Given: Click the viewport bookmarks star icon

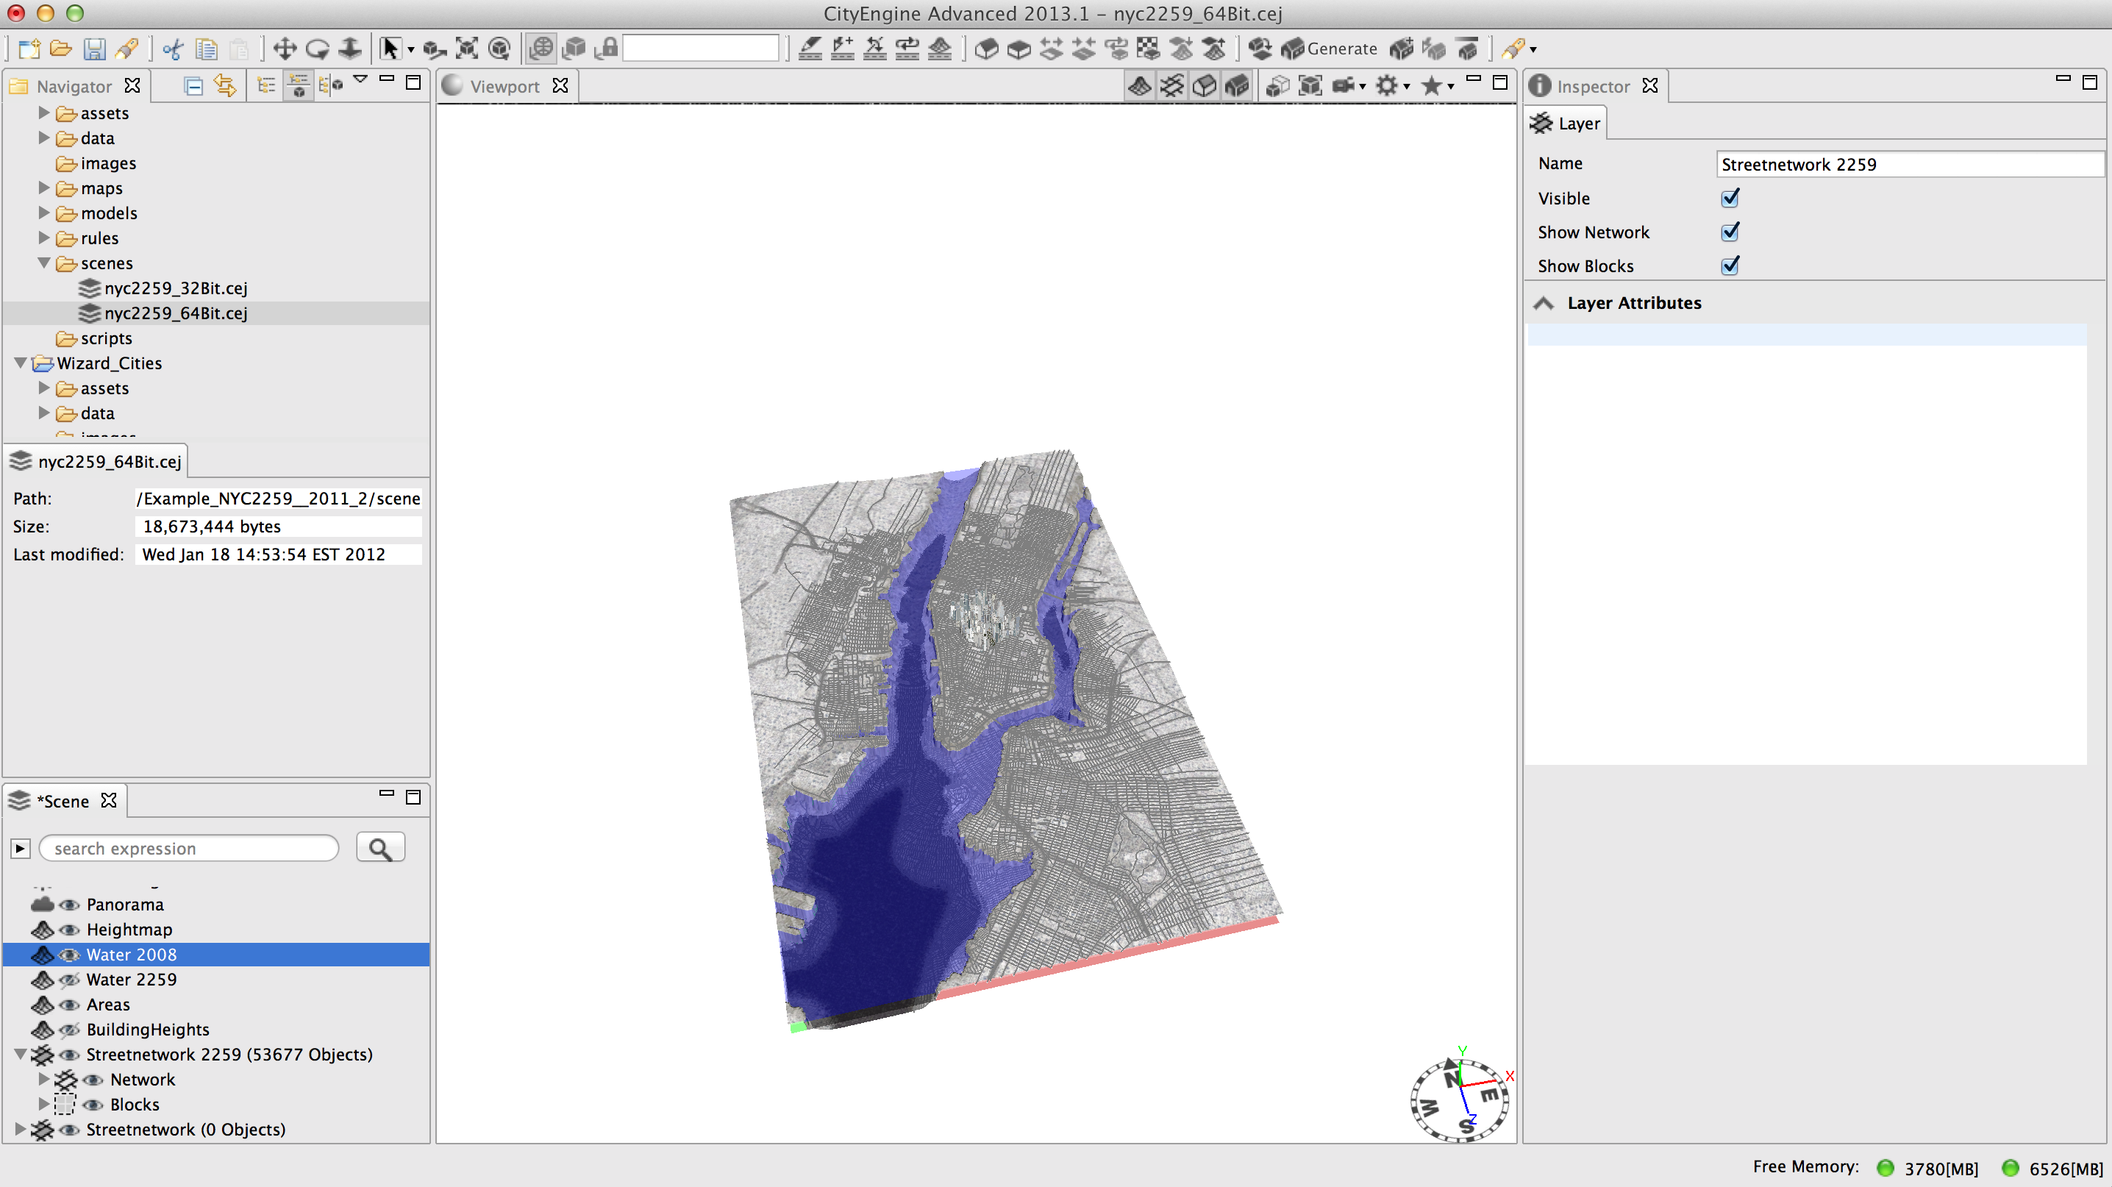Looking at the screenshot, I should 1431,85.
